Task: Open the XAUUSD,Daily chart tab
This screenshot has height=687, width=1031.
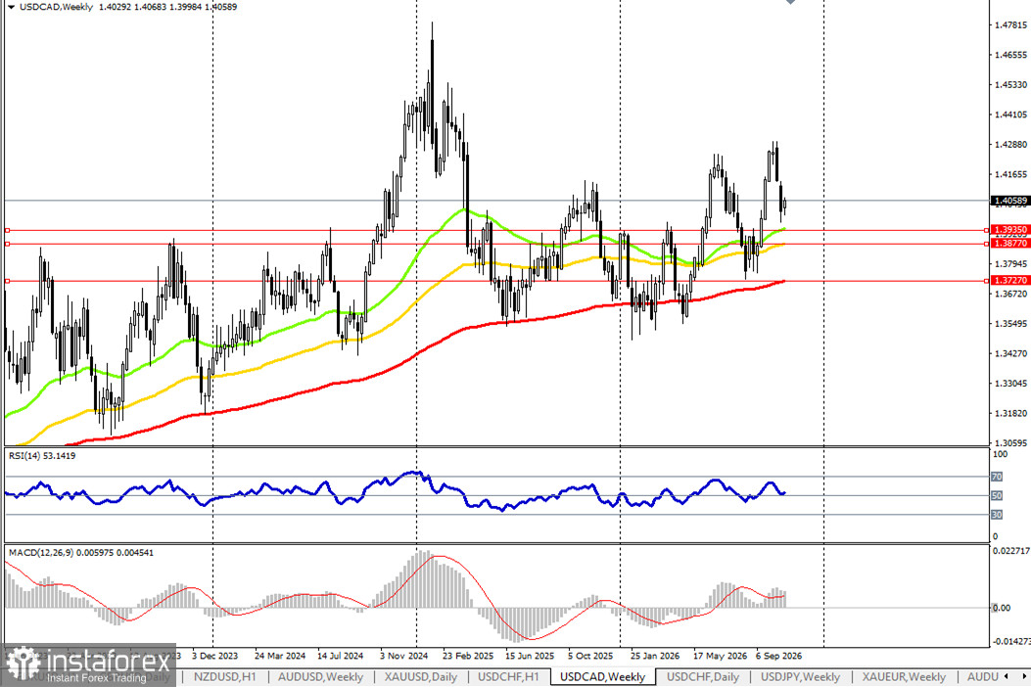Action: click(x=420, y=676)
